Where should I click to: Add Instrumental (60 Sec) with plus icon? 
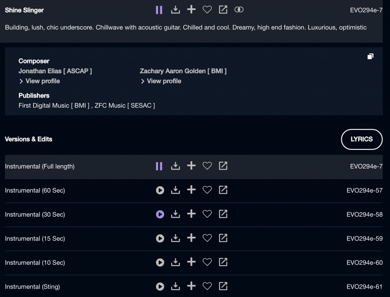191,190
